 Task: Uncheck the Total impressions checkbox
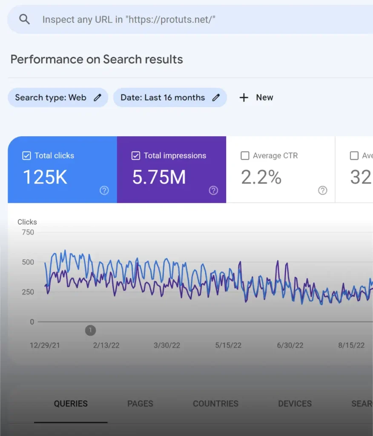pos(136,156)
